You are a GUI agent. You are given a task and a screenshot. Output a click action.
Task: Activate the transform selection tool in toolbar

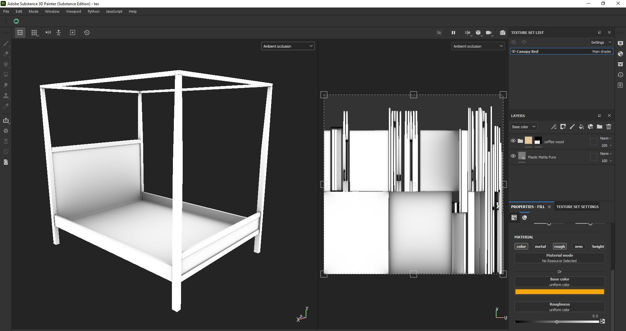[20, 33]
